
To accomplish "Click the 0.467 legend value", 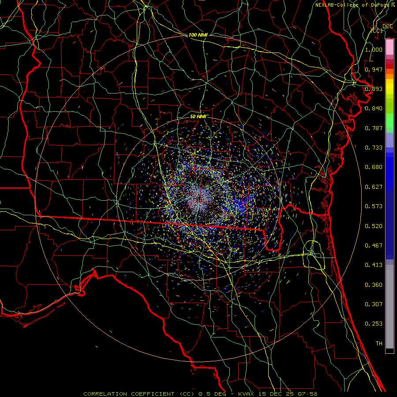I will click(x=374, y=246).
